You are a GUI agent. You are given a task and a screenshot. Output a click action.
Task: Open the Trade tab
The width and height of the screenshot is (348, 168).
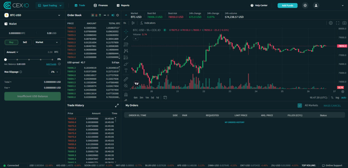(x=80, y=5)
